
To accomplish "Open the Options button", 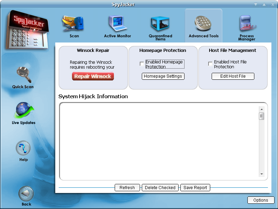I will click(261, 200).
